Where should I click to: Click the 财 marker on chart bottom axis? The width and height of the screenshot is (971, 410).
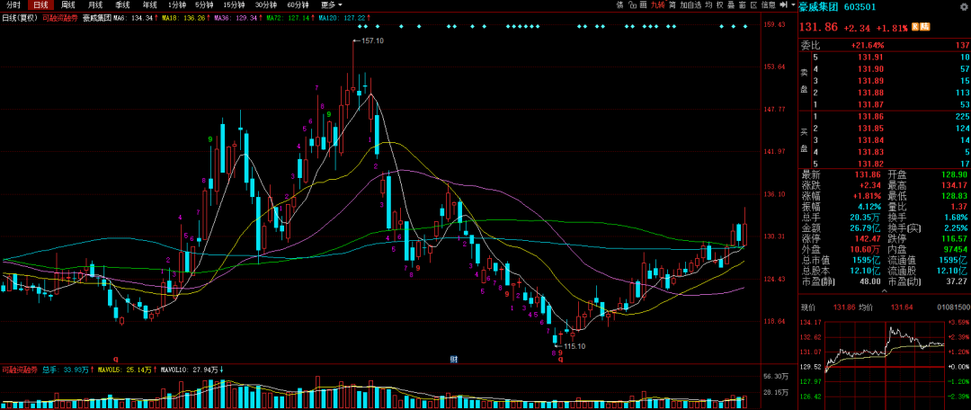pos(455,359)
